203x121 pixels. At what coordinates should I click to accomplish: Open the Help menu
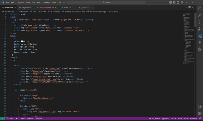click(54, 3)
